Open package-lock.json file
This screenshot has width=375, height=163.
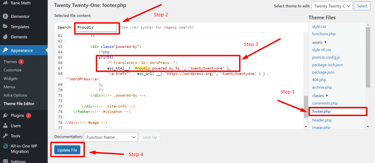coord(327,65)
